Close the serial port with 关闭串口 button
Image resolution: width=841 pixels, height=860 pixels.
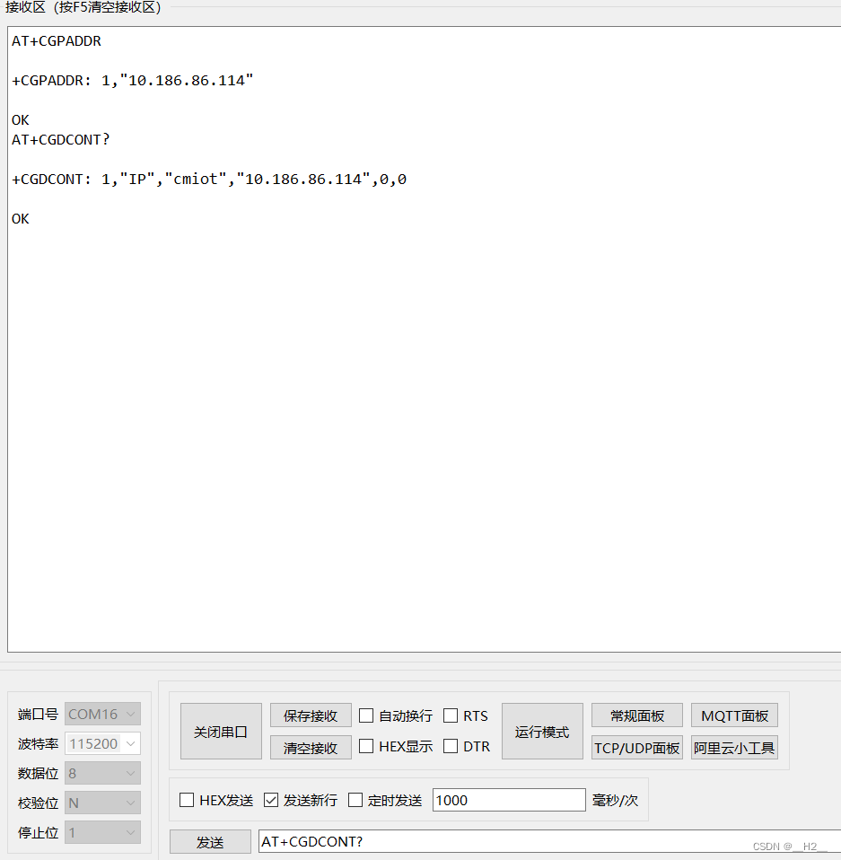(x=221, y=731)
